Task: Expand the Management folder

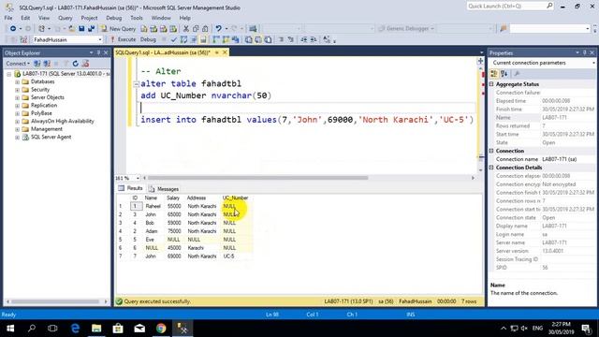Action: coord(17,129)
